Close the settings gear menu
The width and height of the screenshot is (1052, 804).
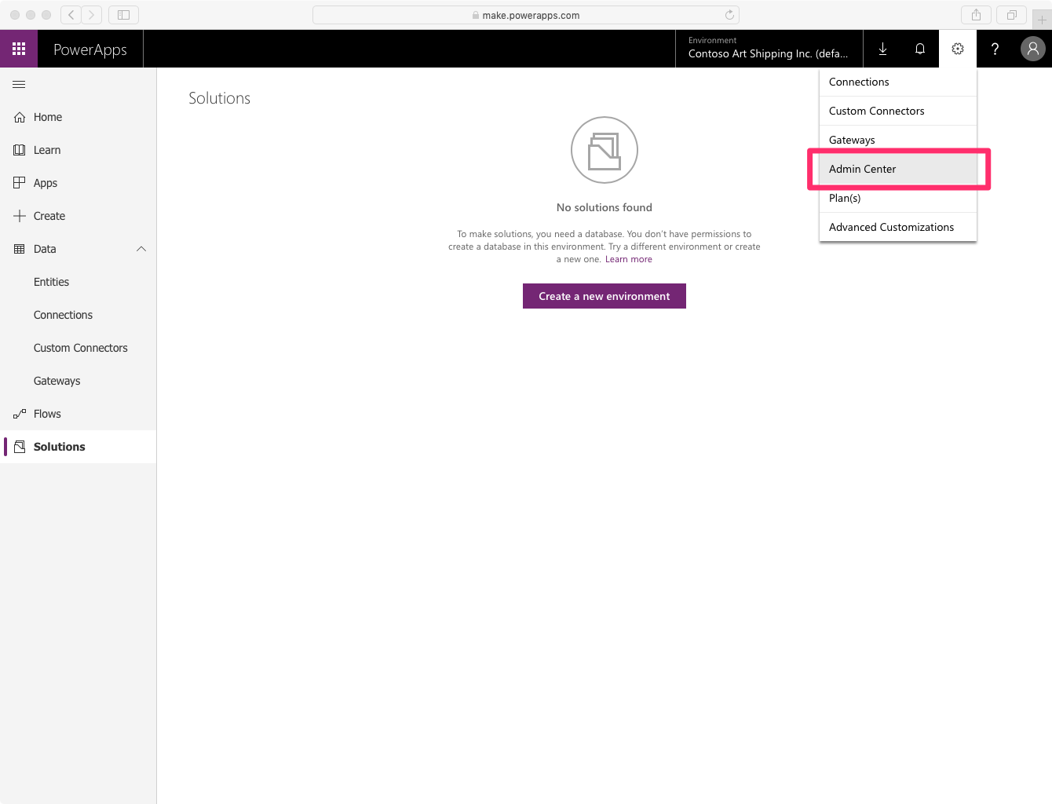958,49
